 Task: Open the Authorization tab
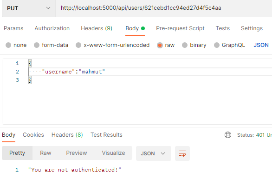click(x=52, y=28)
